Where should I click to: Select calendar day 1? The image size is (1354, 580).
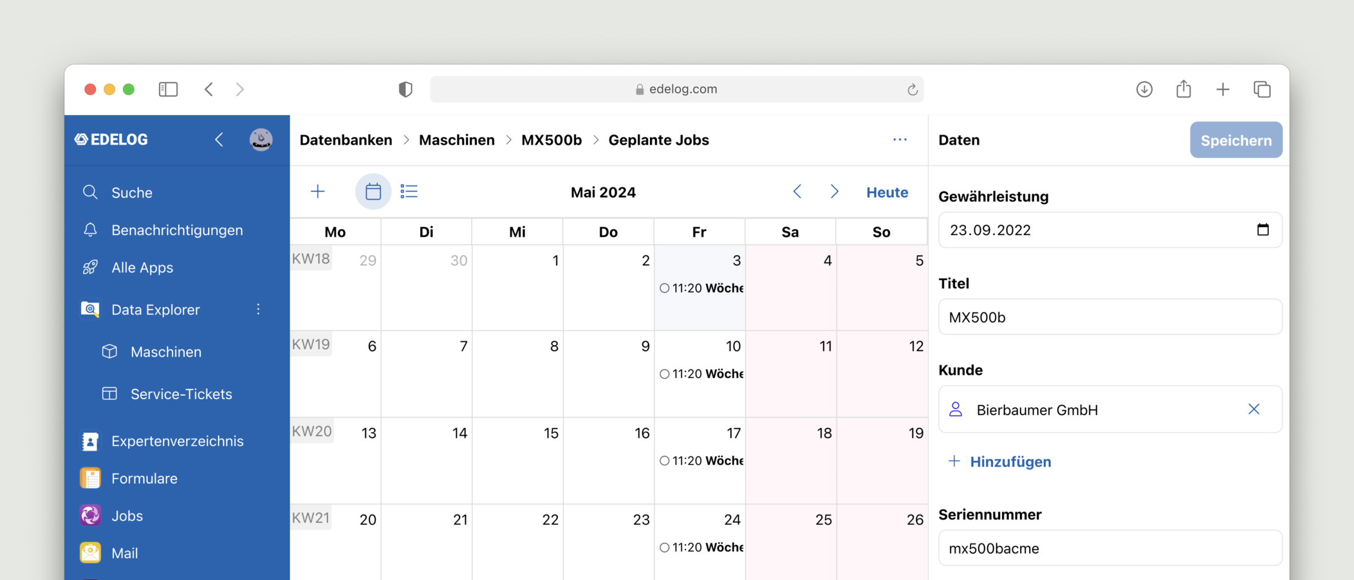point(517,287)
